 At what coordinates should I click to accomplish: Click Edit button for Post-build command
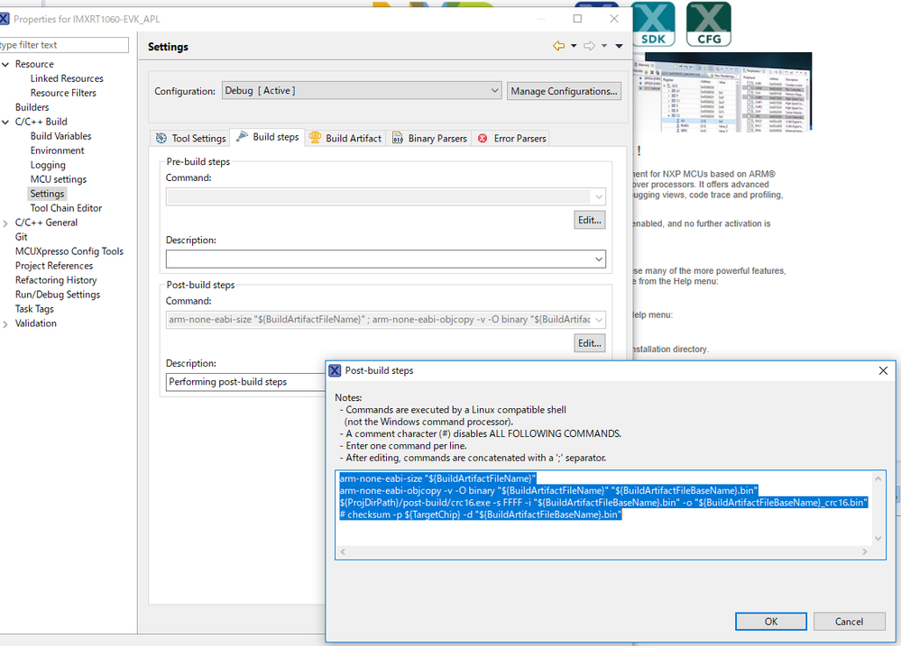[x=590, y=343]
